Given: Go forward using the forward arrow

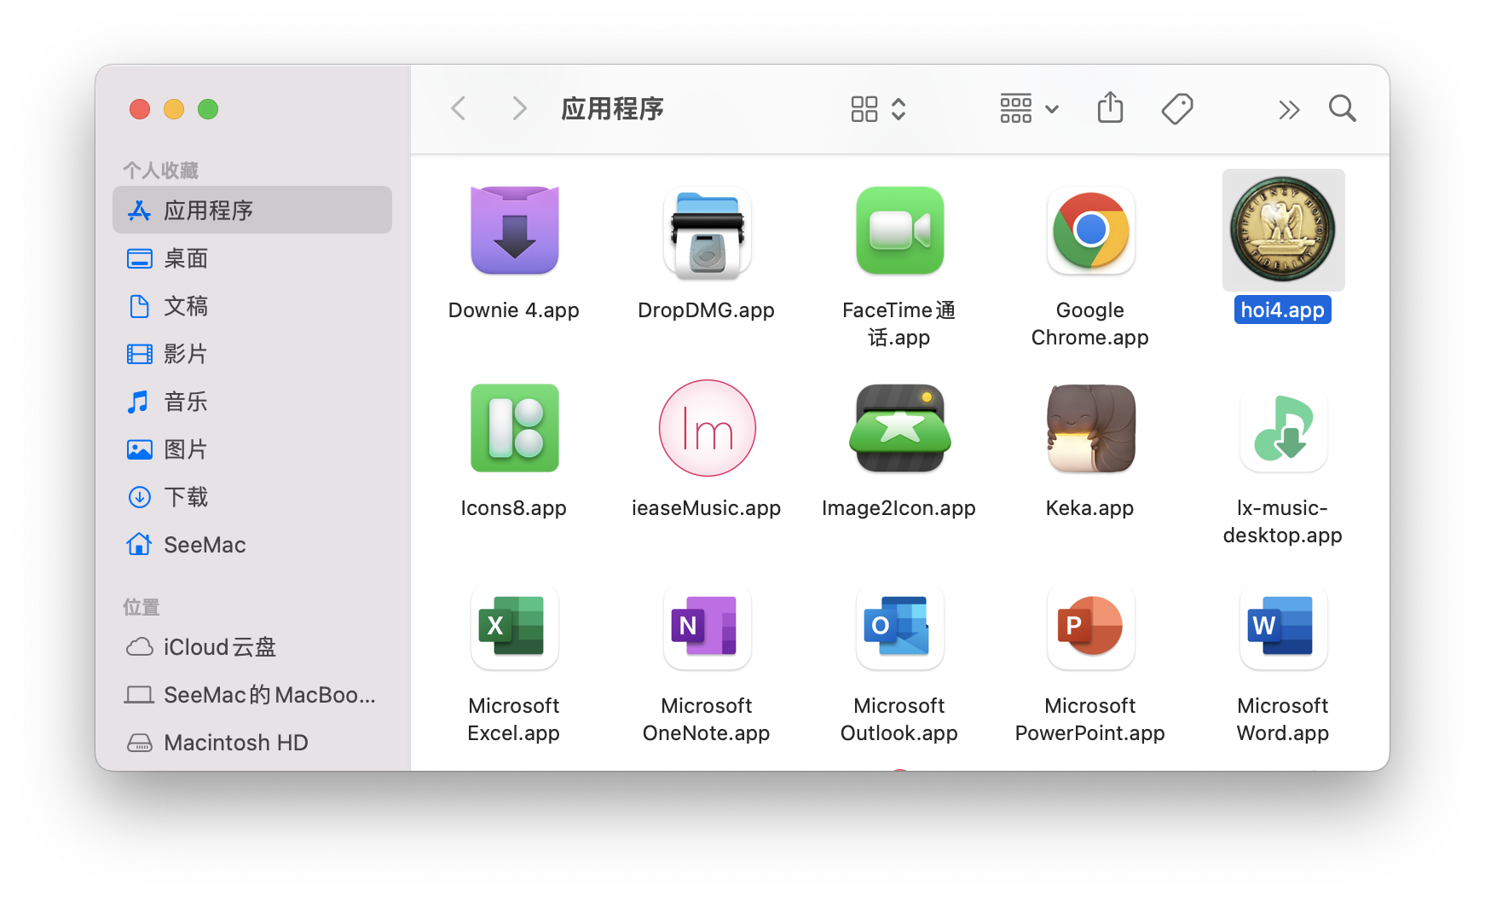Looking at the screenshot, I should [x=518, y=109].
